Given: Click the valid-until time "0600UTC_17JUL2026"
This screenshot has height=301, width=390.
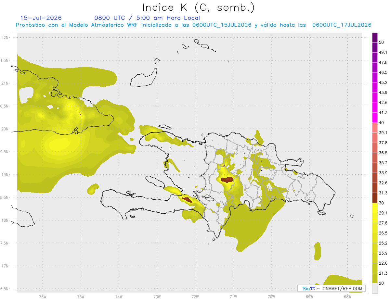Looking at the screenshot, I should 342,25.
